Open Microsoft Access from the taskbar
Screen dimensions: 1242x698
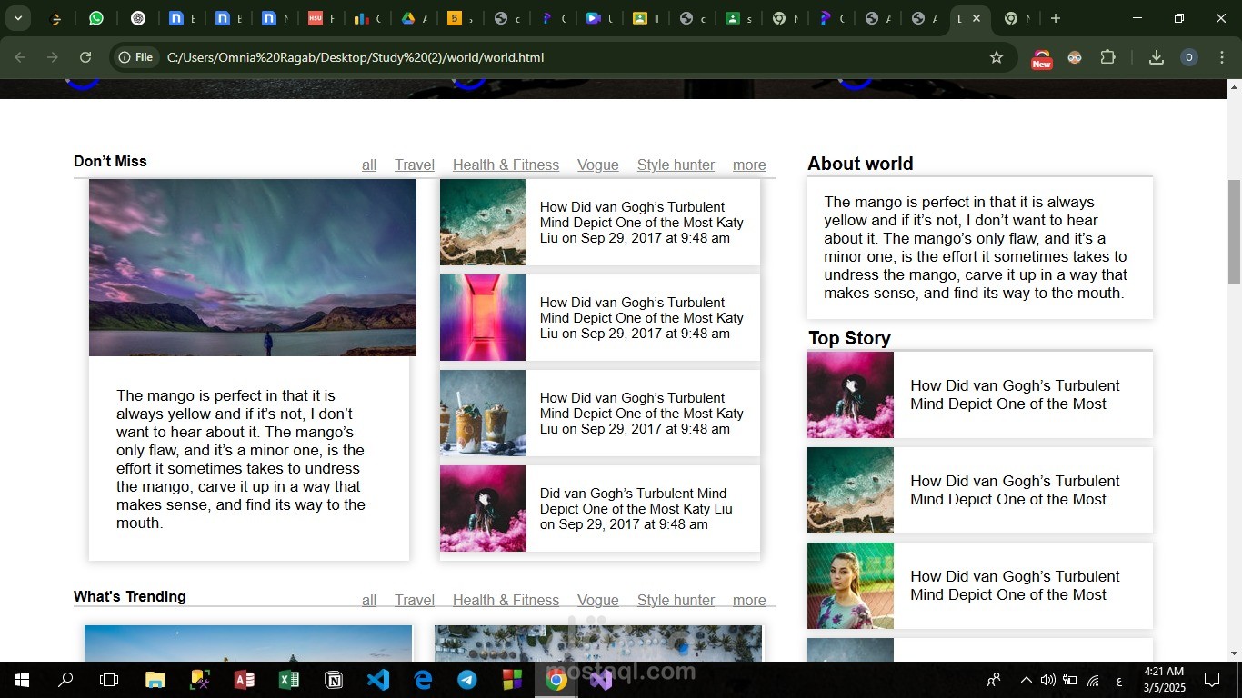pyautogui.click(x=245, y=680)
